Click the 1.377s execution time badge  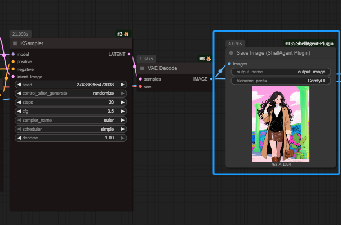click(146, 59)
